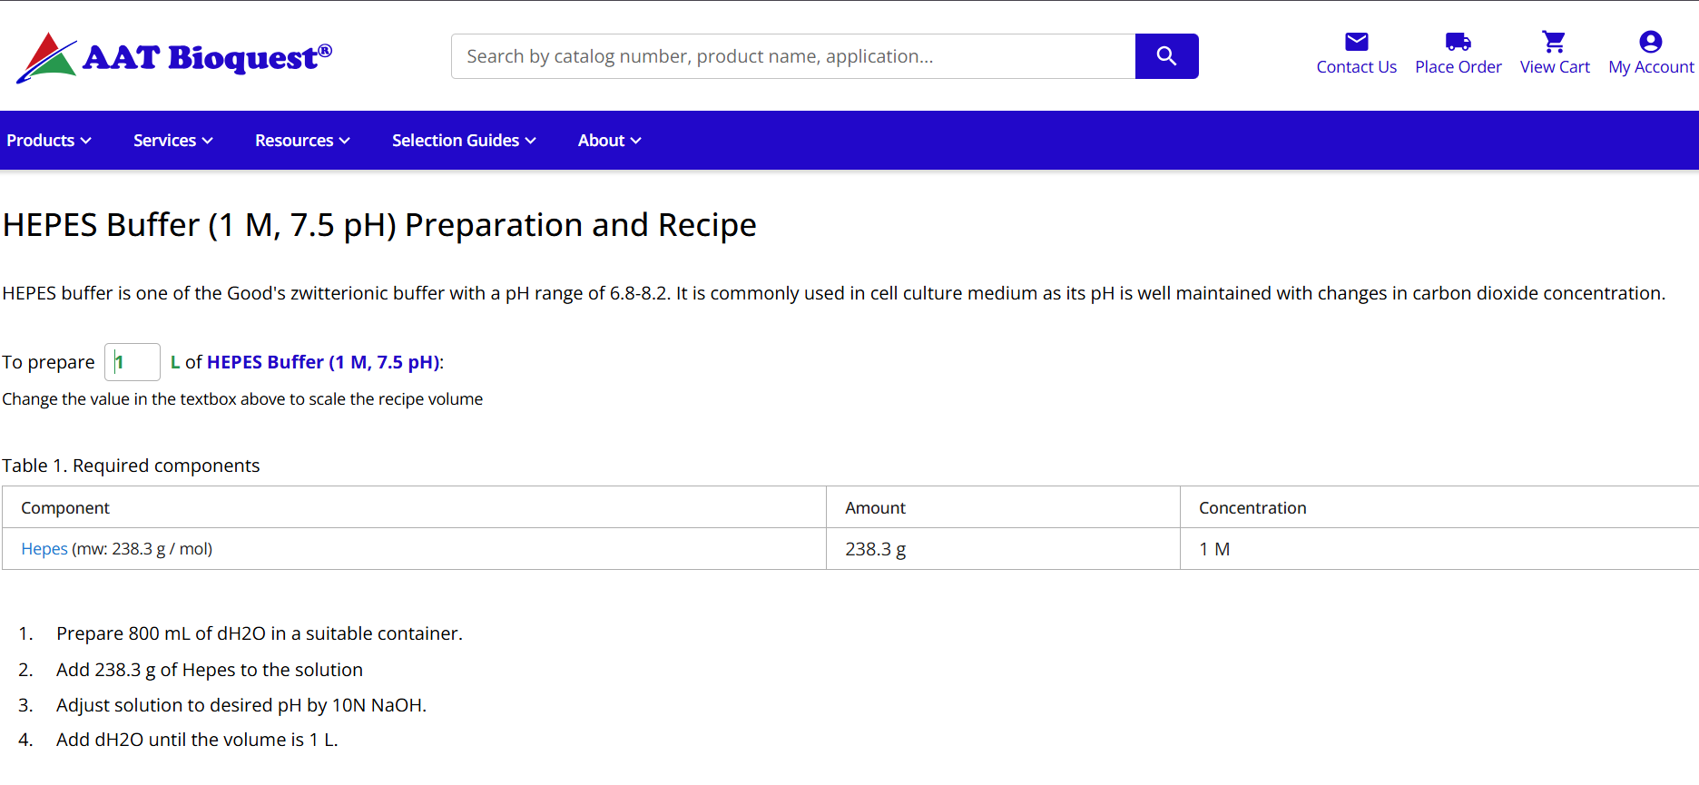Click step 'Prepare 800 mL of dH2O'
The image size is (1699, 785).
[x=260, y=633]
